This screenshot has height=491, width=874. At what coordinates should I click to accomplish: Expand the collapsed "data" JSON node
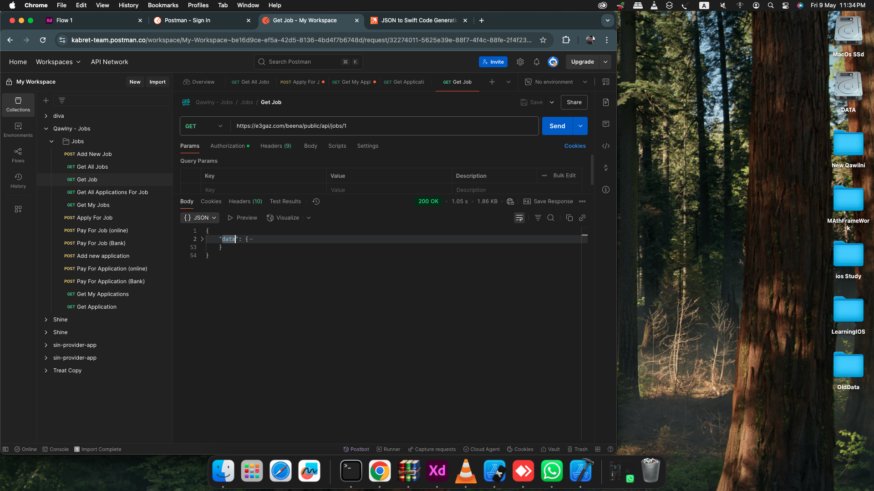pyautogui.click(x=202, y=239)
